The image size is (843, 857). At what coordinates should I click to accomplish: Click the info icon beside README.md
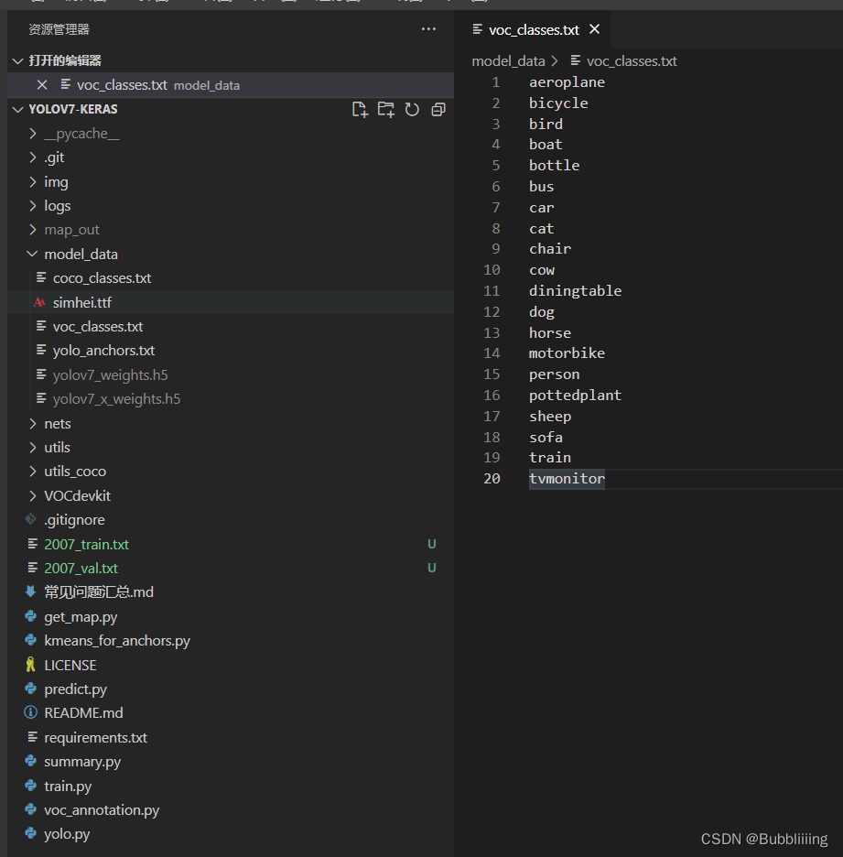(x=31, y=712)
